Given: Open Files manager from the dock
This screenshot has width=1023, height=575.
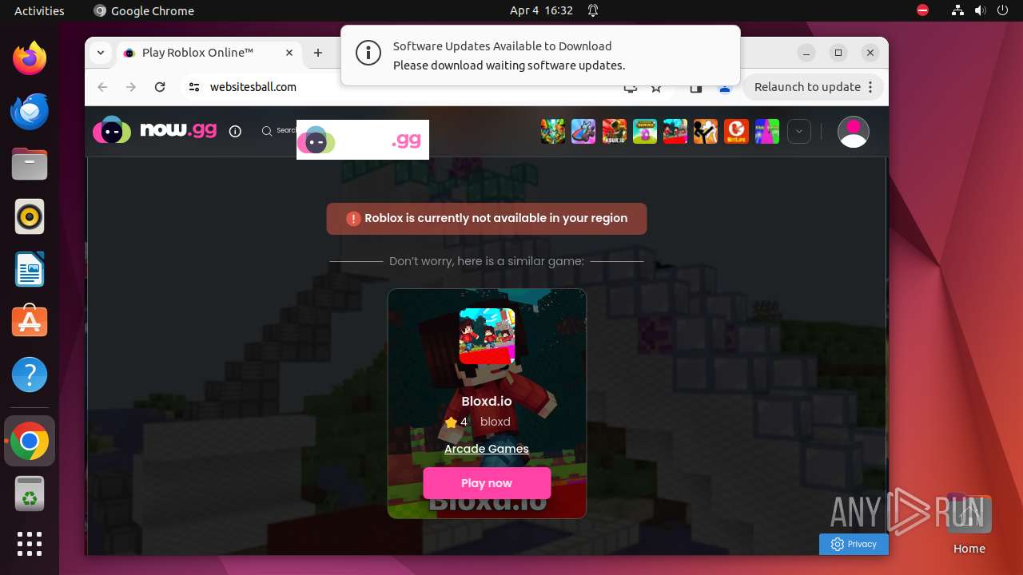Looking at the screenshot, I should tap(30, 164).
